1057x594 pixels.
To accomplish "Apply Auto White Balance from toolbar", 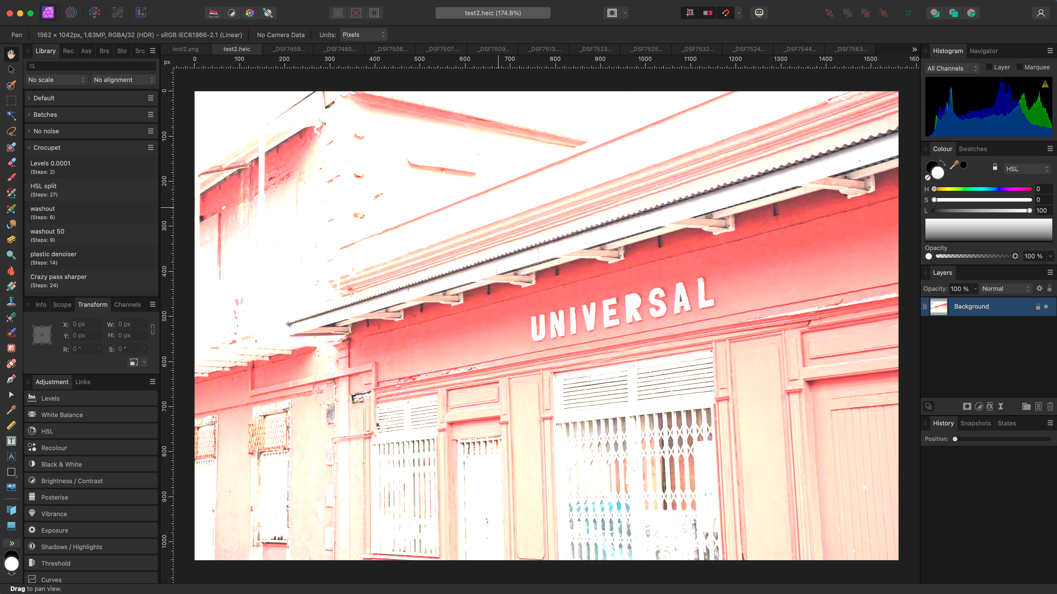I will point(268,13).
